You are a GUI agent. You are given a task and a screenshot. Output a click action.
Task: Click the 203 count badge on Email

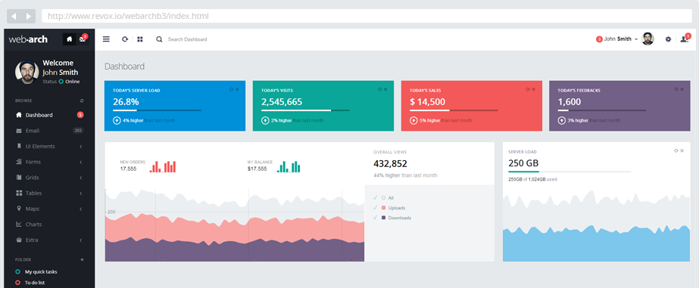coord(78,131)
